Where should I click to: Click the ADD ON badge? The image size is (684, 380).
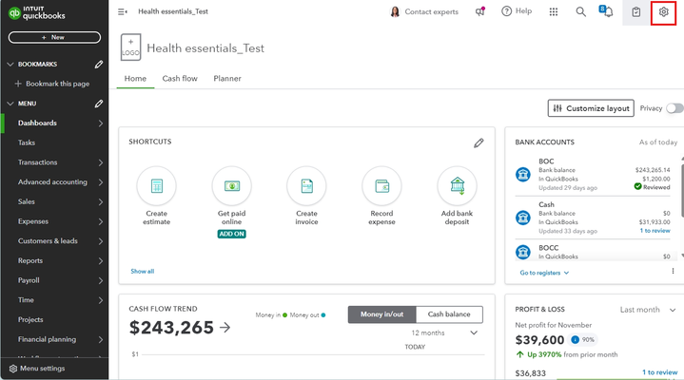231,234
